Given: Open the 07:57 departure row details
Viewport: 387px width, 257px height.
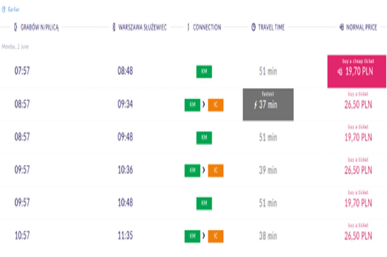Looking at the screenshot, I should click(22, 71).
